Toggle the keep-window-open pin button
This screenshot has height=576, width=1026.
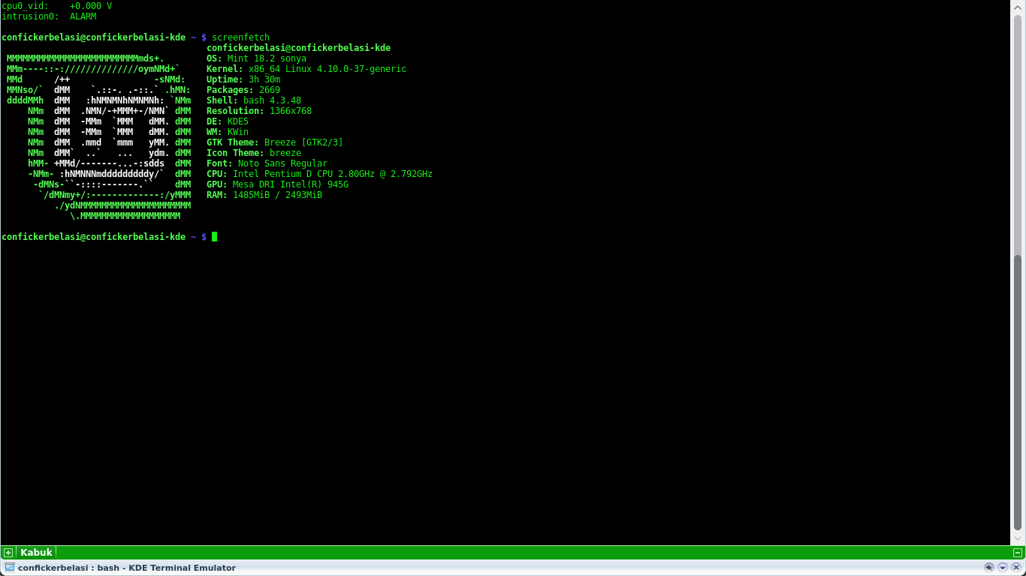point(989,568)
